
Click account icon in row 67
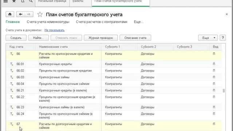[12, 124]
